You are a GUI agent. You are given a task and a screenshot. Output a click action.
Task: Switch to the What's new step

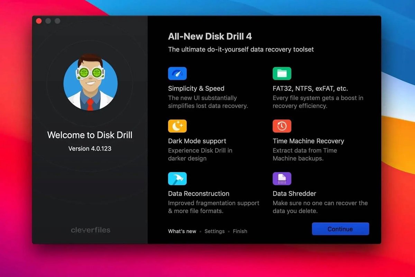click(182, 231)
